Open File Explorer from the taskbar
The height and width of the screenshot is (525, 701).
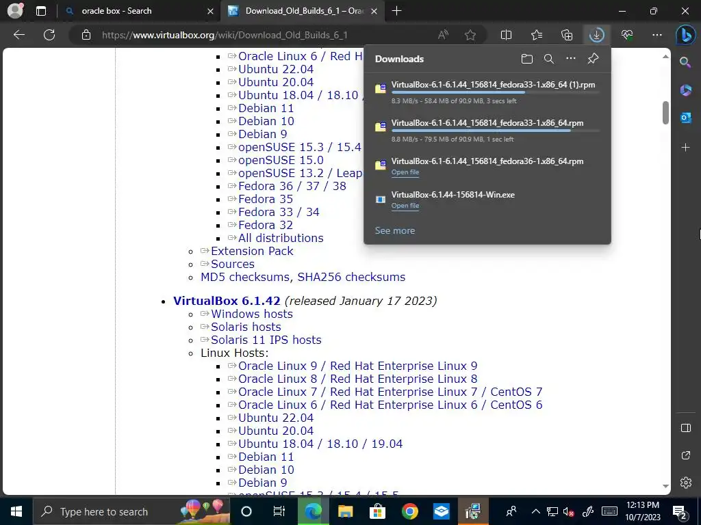point(345,511)
